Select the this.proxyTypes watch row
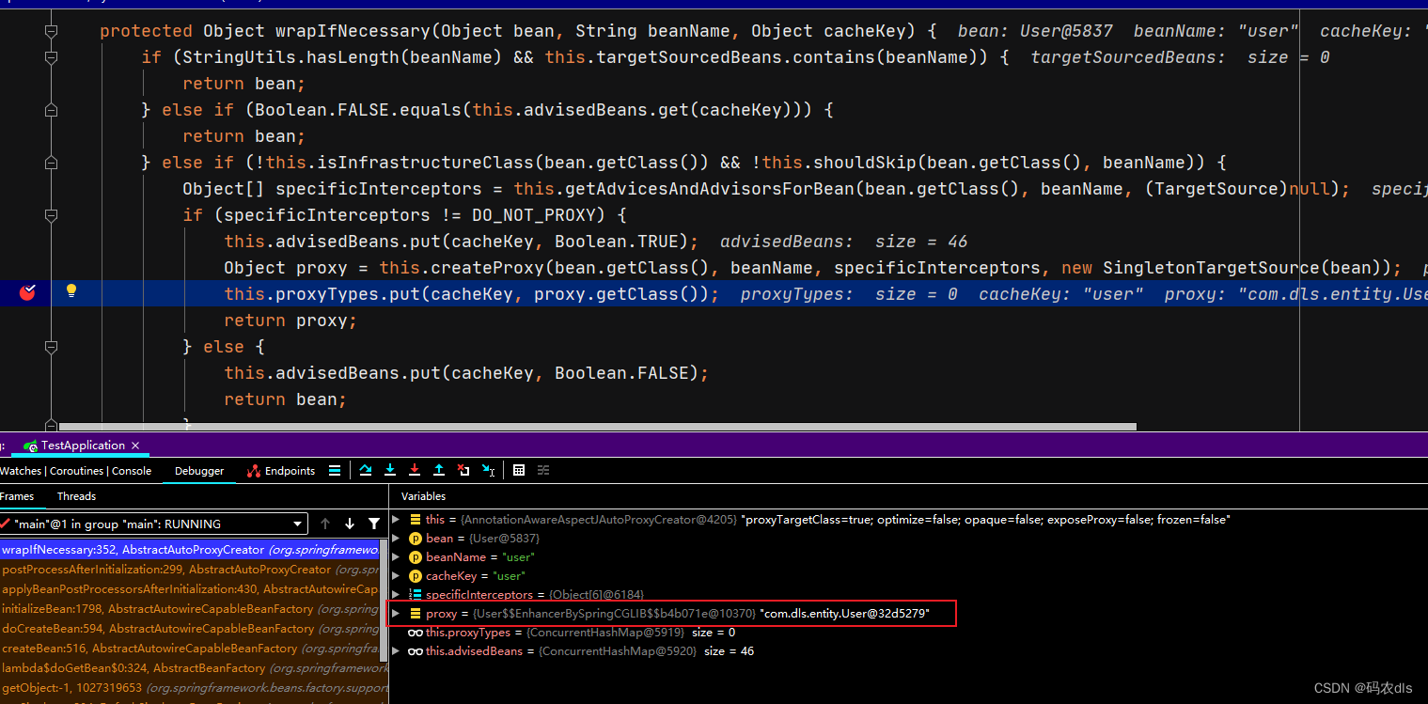 (x=908, y=633)
